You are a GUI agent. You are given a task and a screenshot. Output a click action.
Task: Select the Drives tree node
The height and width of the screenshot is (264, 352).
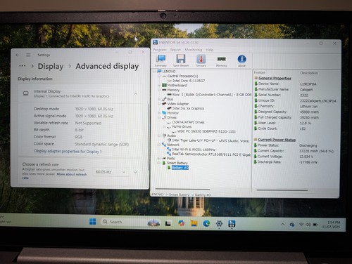click(172, 117)
